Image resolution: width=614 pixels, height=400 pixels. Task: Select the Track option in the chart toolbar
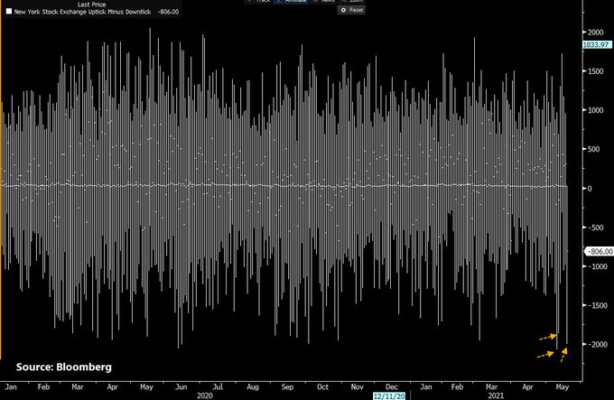coord(259,1)
